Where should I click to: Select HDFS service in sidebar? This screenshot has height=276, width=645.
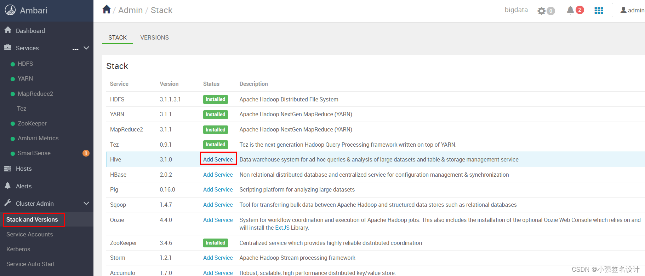tap(25, 64)
